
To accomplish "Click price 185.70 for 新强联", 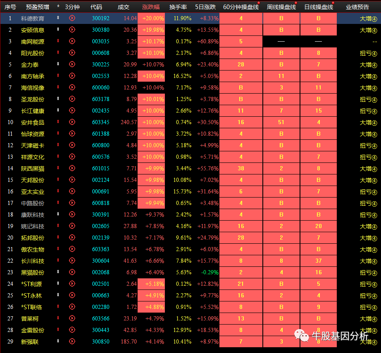I will [x=129, y=341].
